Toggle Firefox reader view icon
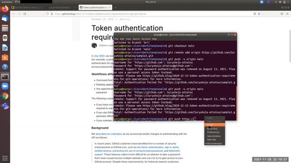 pyautogui.click(x=255, y=14)
